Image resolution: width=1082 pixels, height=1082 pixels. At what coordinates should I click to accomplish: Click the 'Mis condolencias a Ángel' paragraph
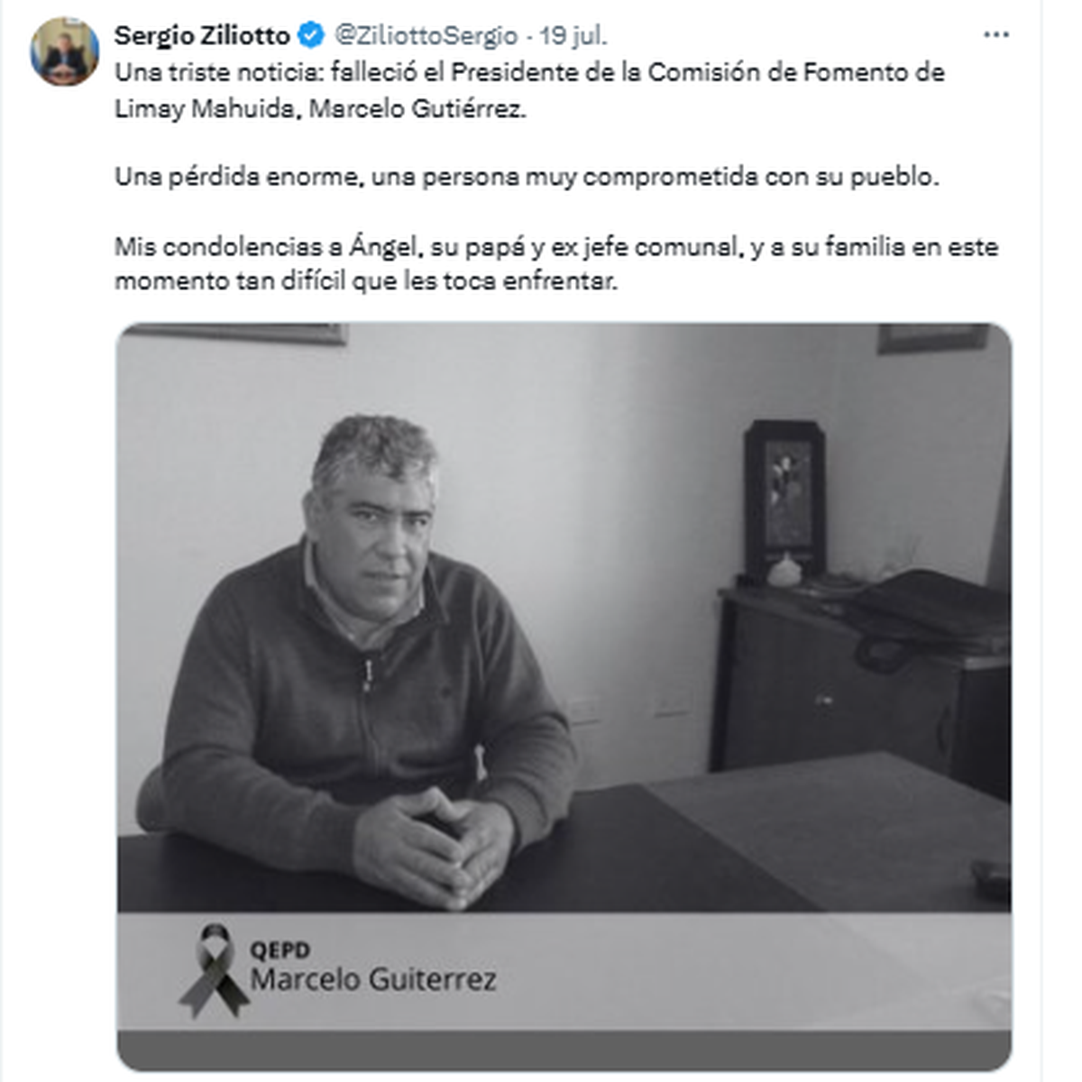[556, 263]
